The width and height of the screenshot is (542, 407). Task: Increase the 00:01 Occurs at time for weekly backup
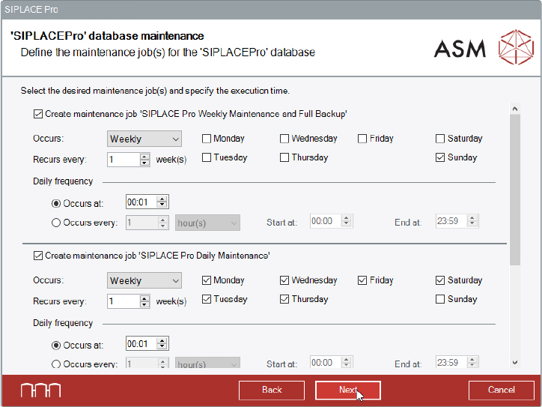coord(163,199)
